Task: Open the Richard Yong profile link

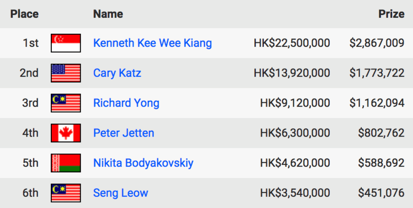Action: [x=126, y=103]
